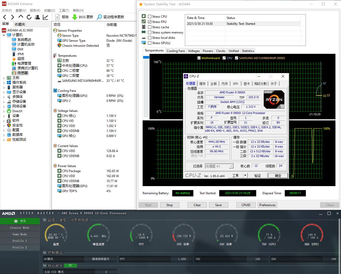
Task: Click the Ryzen Master 首页 home icon
Action: 16,221
